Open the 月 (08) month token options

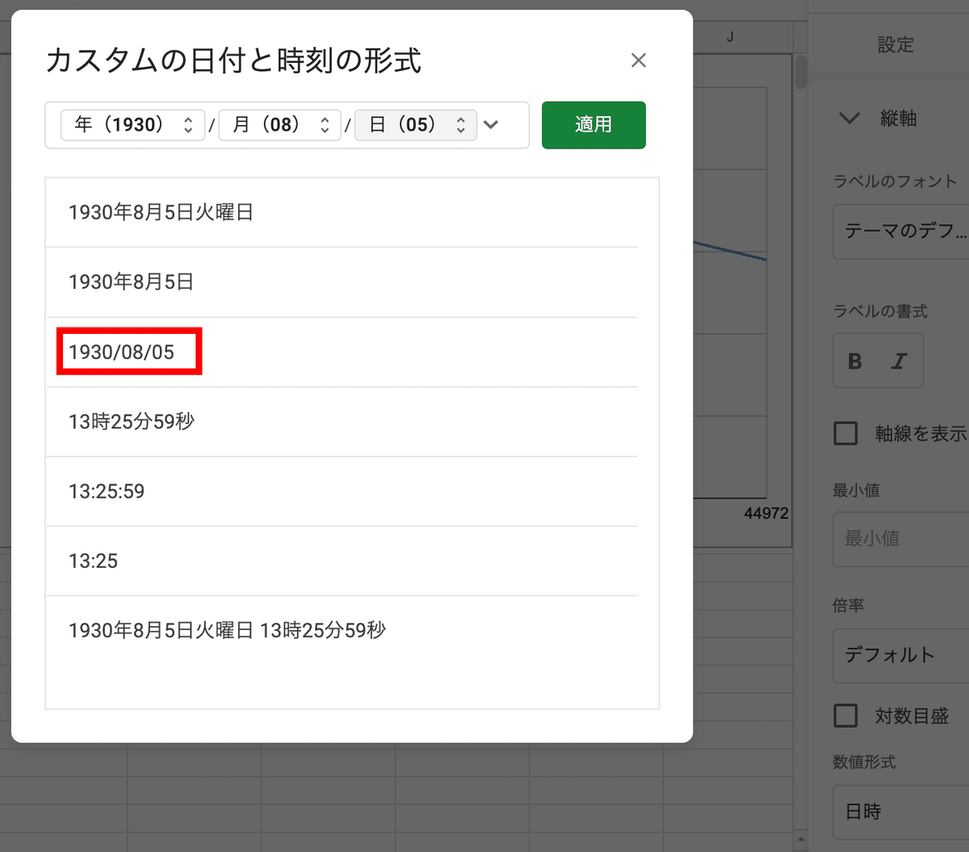point(279,125)
